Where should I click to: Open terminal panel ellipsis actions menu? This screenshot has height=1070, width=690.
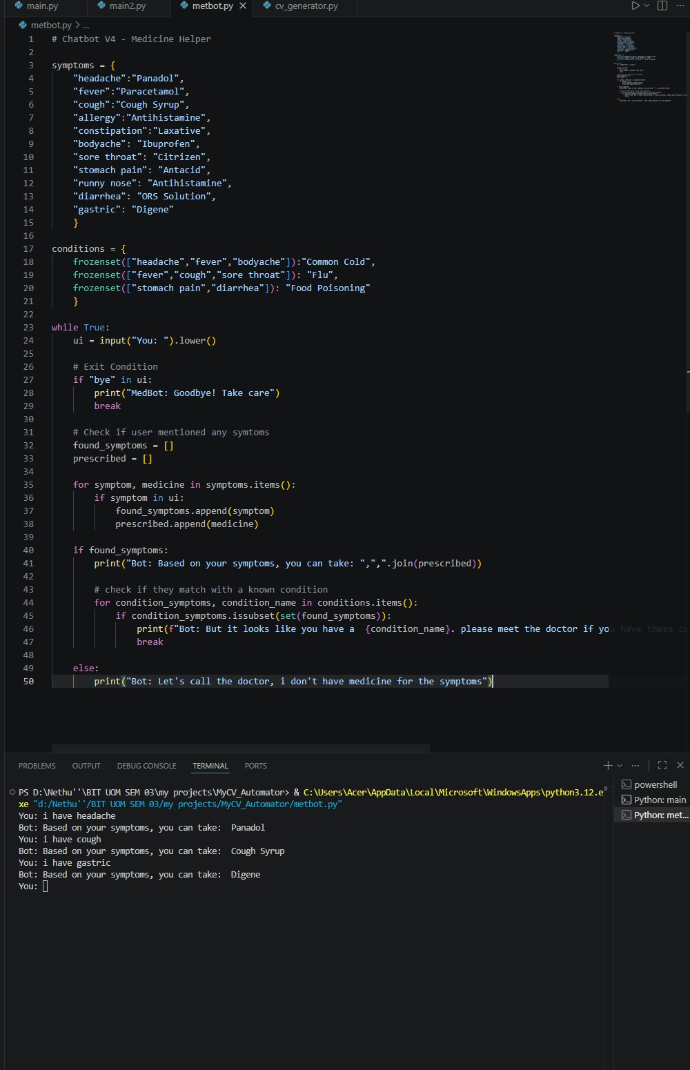click(635, 765)
